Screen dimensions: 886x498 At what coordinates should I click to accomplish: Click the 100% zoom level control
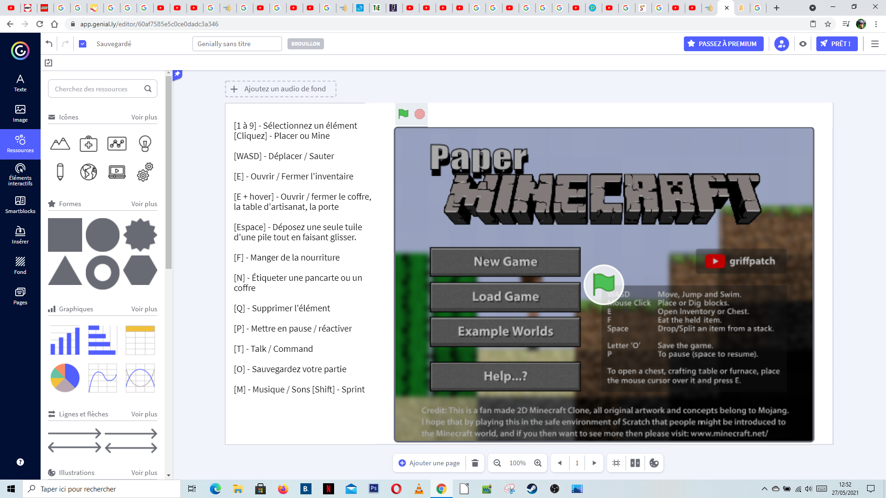click(x=517, y=463)
